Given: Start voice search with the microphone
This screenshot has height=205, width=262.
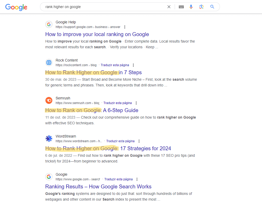Looking at the screenshot, I should (x=191, y=7).
